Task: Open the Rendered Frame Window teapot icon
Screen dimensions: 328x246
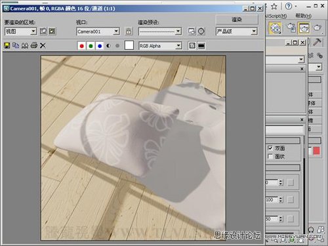Action: pos(304,28)
